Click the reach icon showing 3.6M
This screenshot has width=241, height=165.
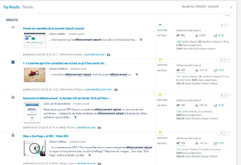click(x=196, y=35)
